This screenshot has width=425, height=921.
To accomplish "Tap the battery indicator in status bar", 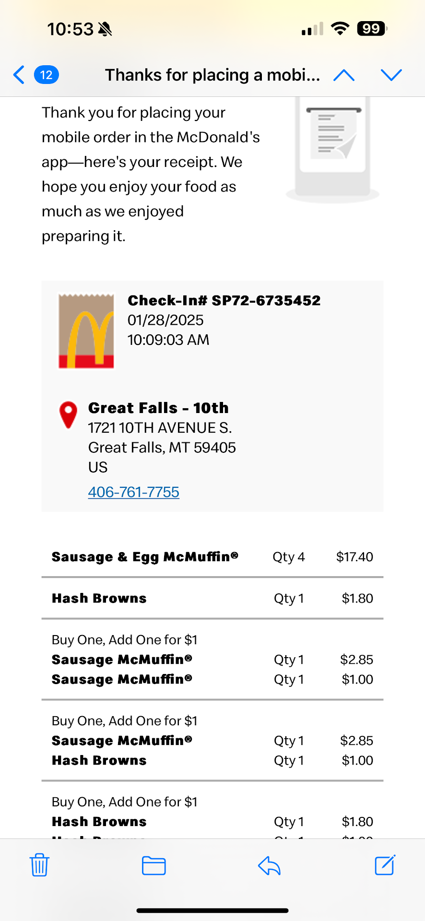I will click(372, 29).
